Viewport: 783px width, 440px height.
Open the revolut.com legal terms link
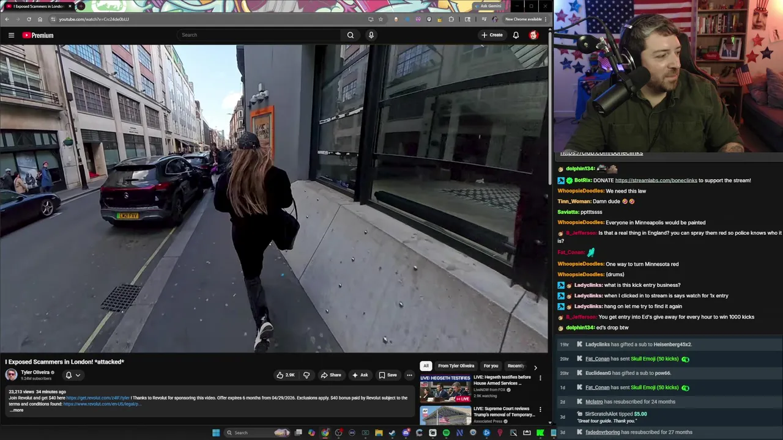click(102, 404)
